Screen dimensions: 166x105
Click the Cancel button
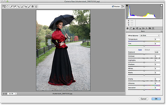click(144, 99)
